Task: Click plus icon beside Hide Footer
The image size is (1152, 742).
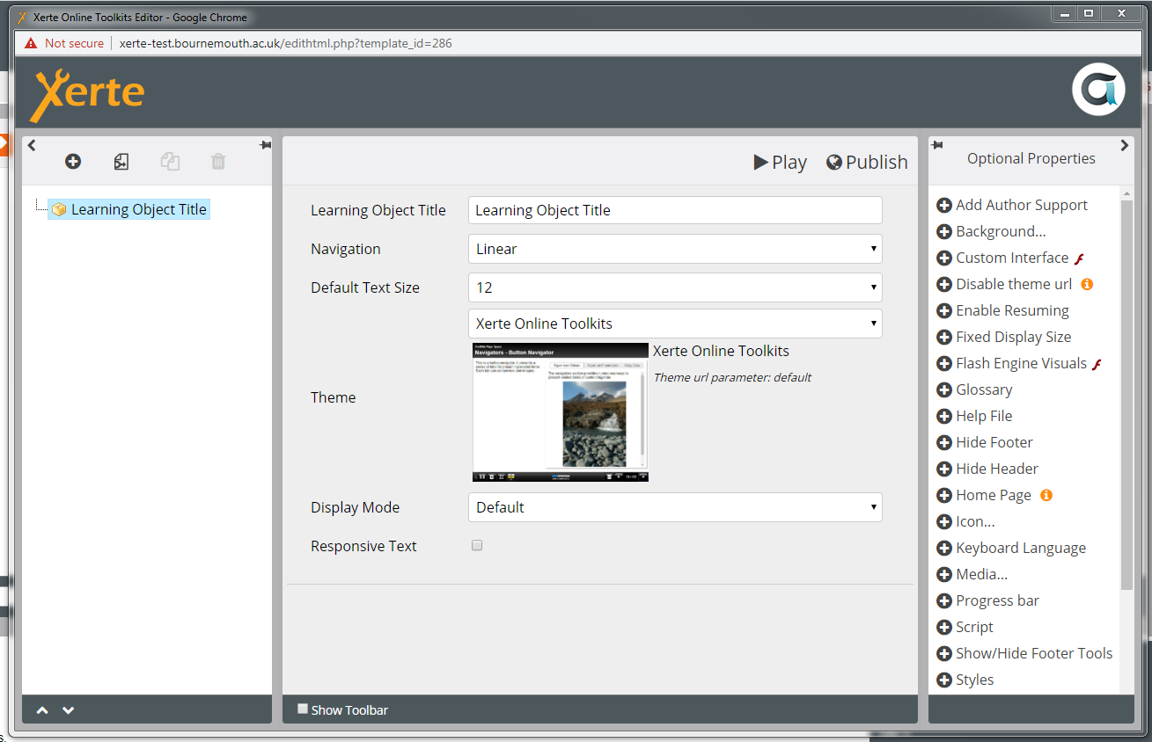Action: [x=944, y=442]
